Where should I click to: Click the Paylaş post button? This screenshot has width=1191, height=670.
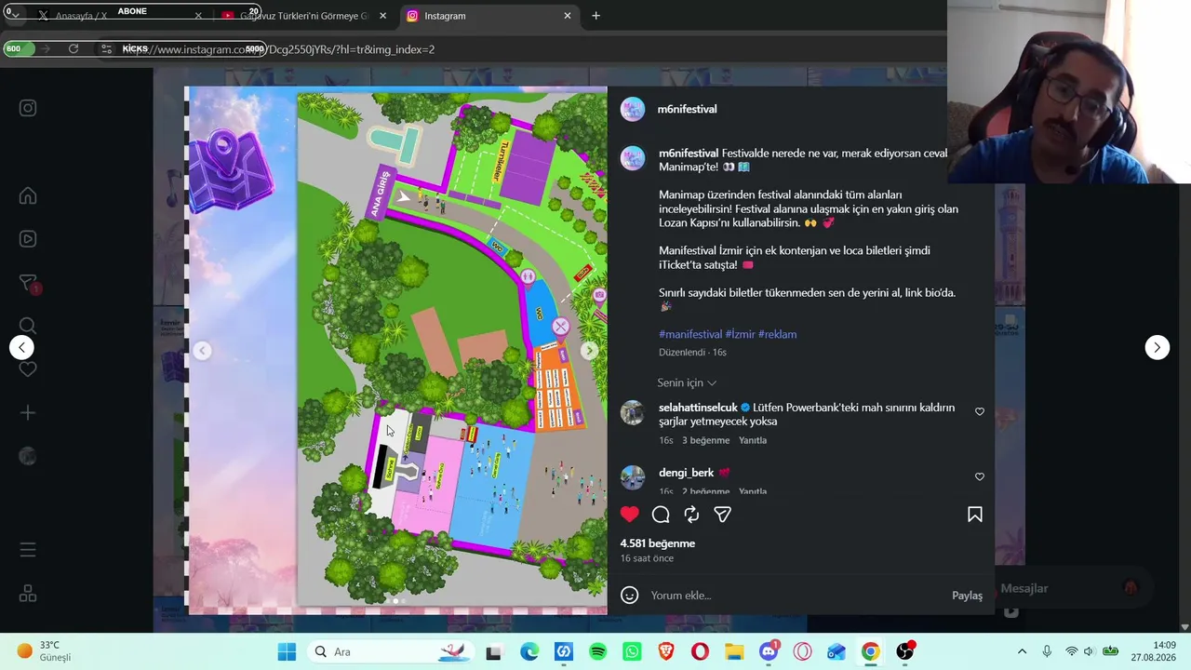[967, 596]
